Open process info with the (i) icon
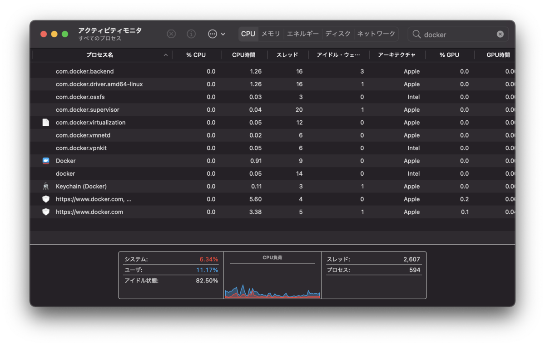Image resolution: width=545 pixels, height=346 pixels. (x=191, y=34)
